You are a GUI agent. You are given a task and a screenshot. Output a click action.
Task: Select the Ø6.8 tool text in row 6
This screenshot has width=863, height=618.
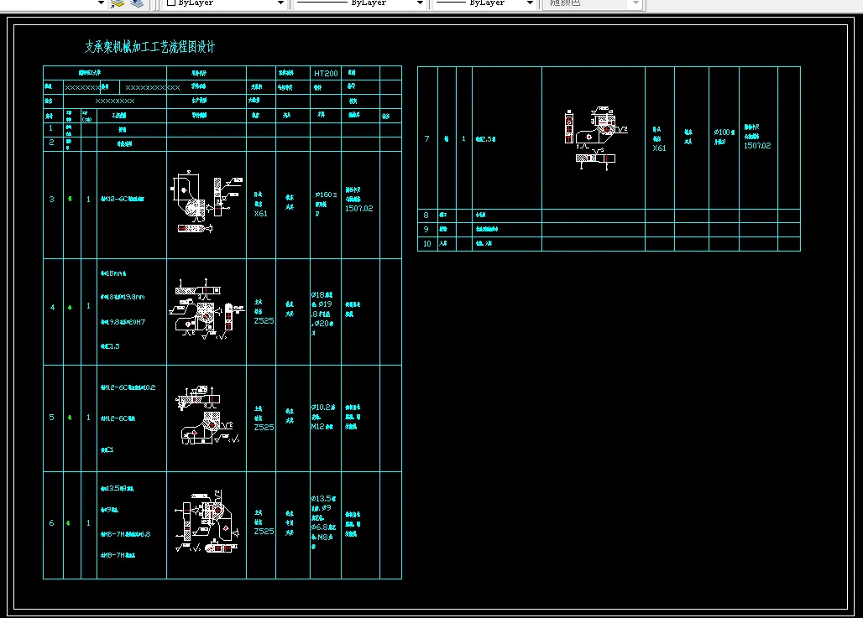[x=324, y=527]
